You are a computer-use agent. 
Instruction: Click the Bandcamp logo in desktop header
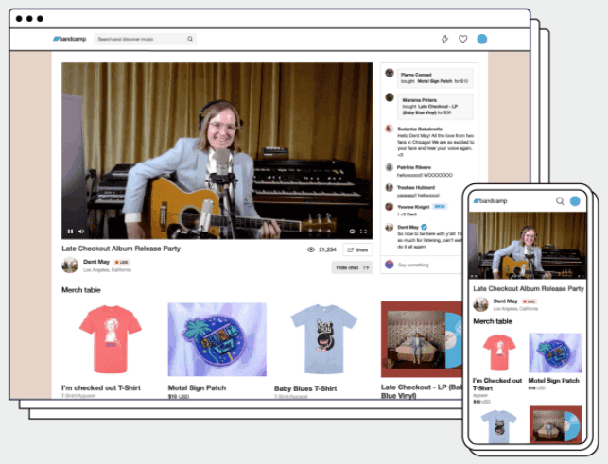(69, 39)
